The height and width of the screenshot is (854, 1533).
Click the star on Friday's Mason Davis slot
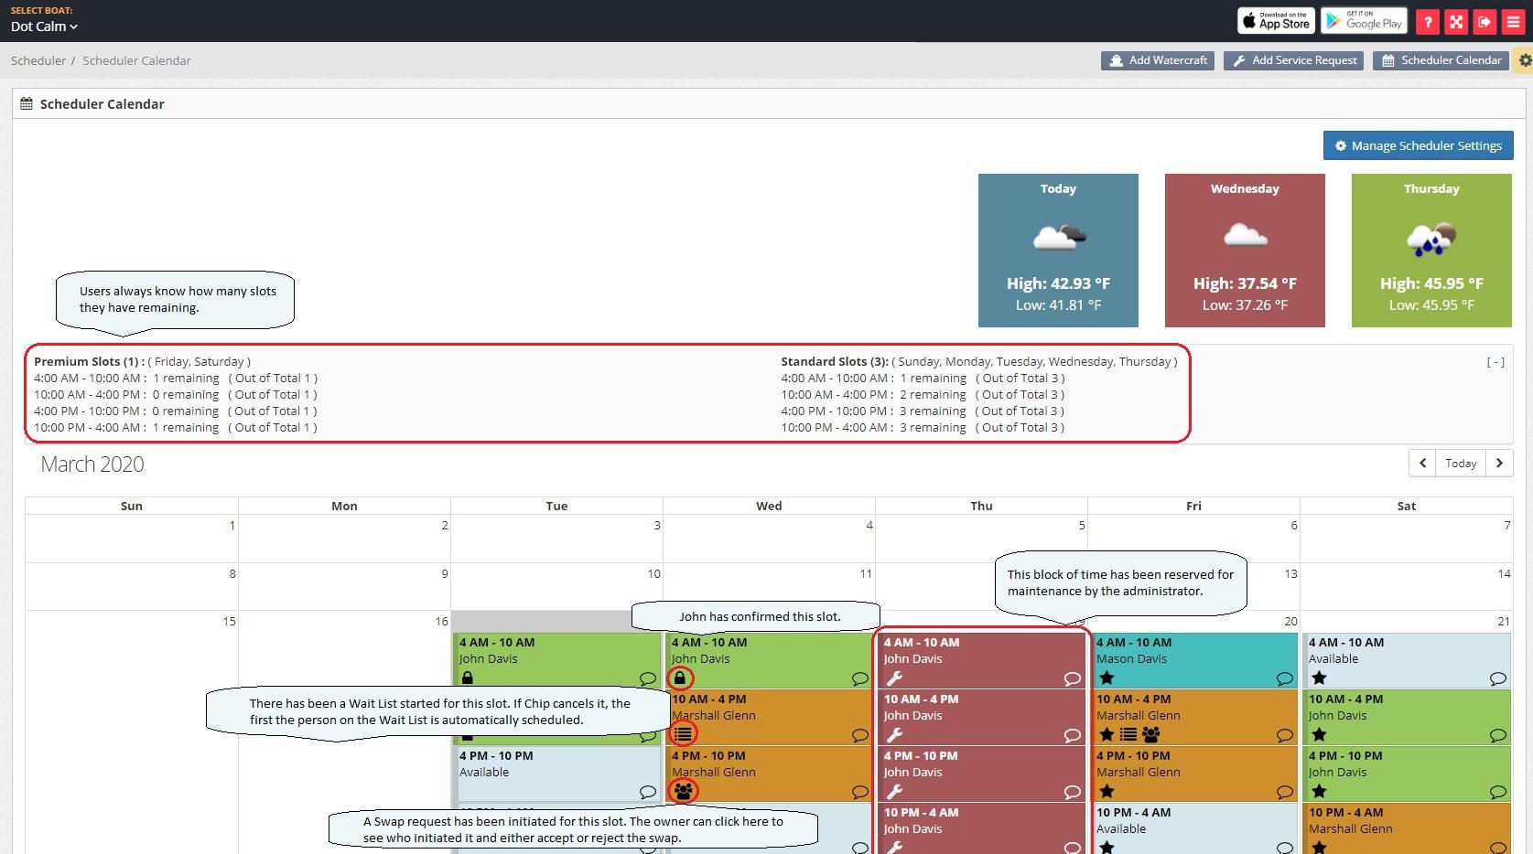pos(1107,678)
